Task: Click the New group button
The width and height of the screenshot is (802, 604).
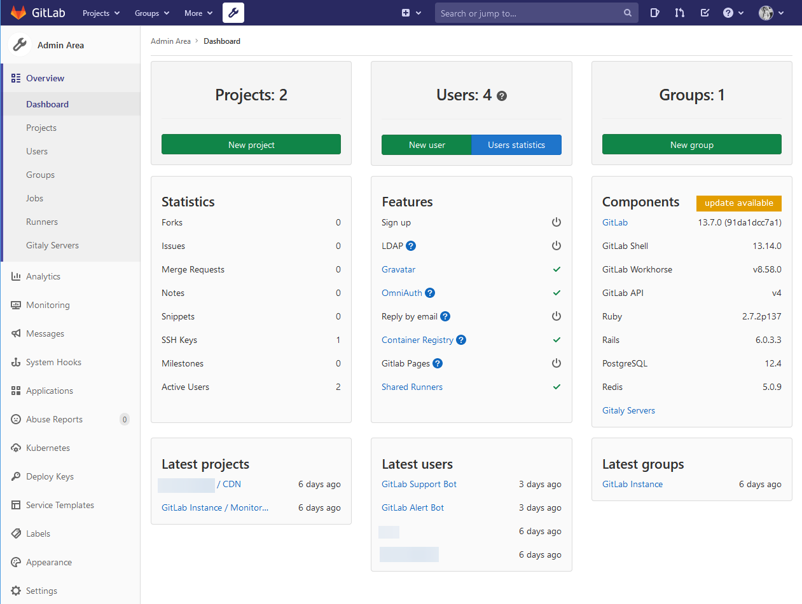Action: click(x=691, y=144)
